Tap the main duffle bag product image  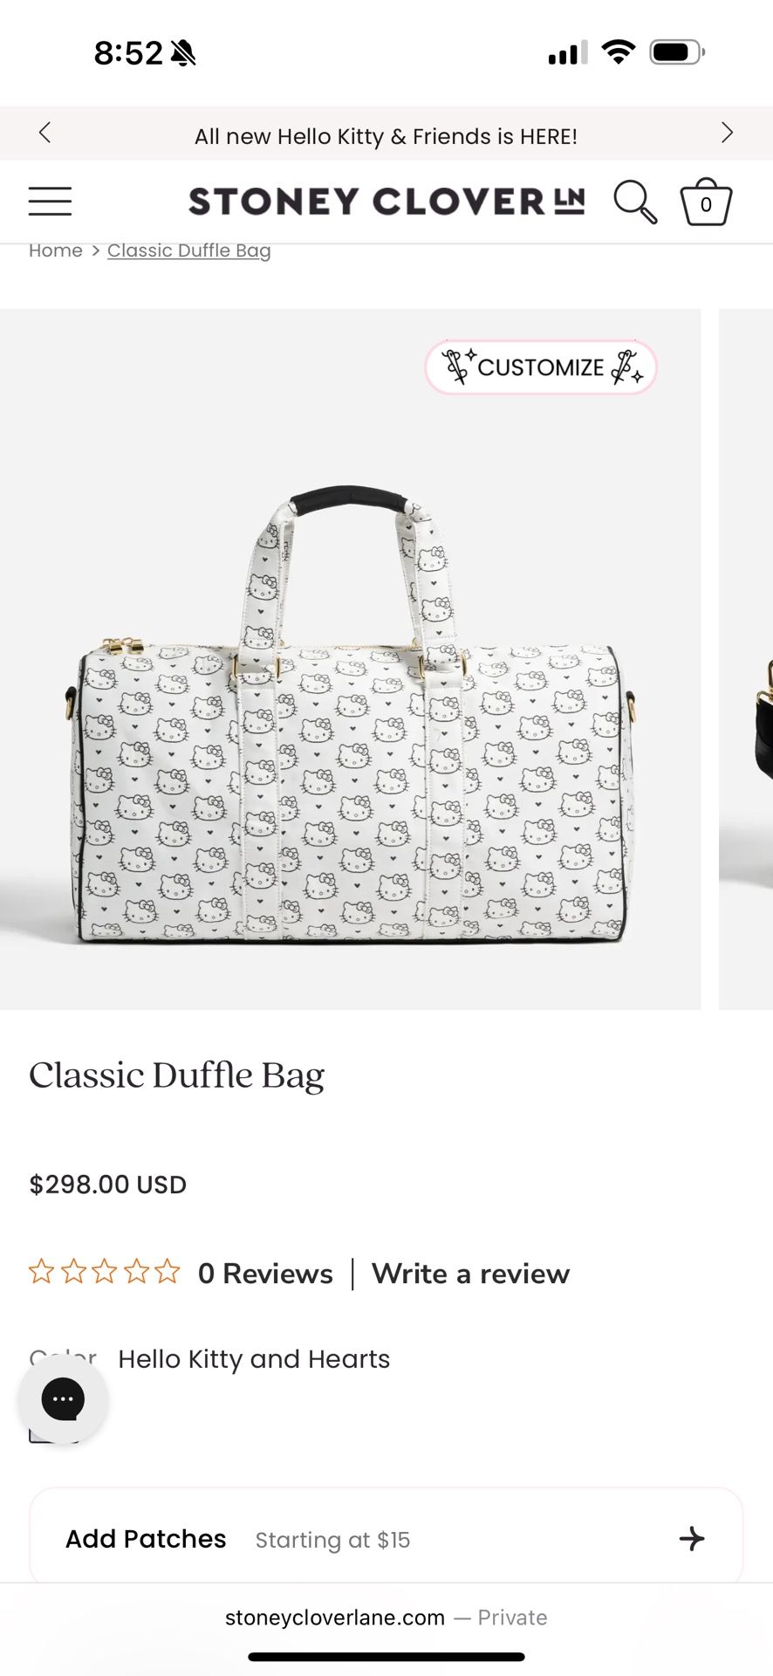pyautogui.click(x=350, y=659)
